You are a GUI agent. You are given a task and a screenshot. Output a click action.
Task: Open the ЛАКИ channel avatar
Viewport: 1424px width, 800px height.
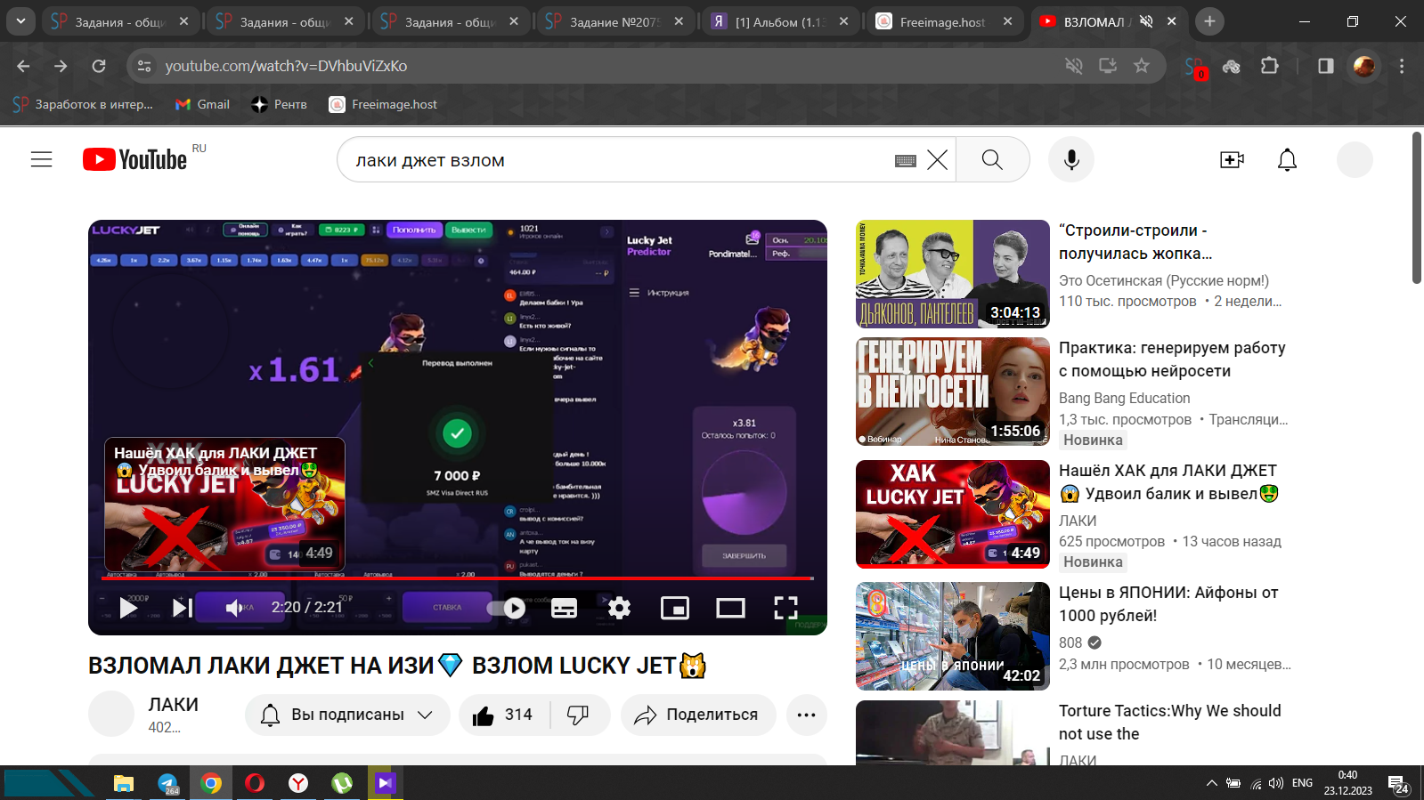(x=111, y=714)
